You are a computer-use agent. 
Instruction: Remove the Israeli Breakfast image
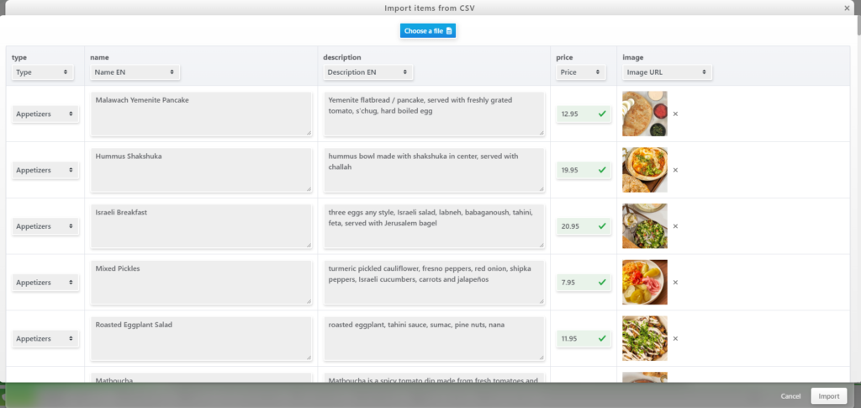(x=675, y=226)
